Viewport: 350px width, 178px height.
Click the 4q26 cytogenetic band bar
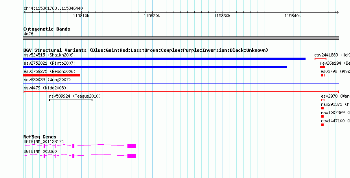pyautogui.click(x=181, y=38)
